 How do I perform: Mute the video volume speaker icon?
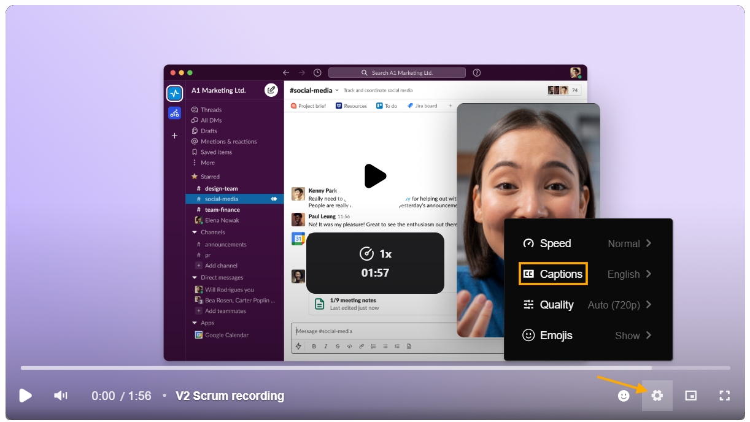60,396
